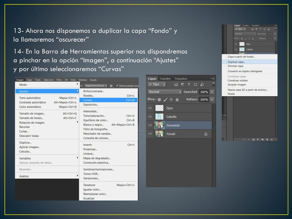The height and width of the screenshot is (219, 292).
Task: Uncheck the 'Eliminar píxeles' checkbox in the options bar
Action: (x=117, y=86)
